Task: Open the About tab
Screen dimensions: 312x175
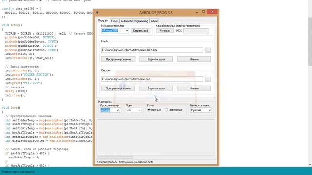Action: coord(154,21)
